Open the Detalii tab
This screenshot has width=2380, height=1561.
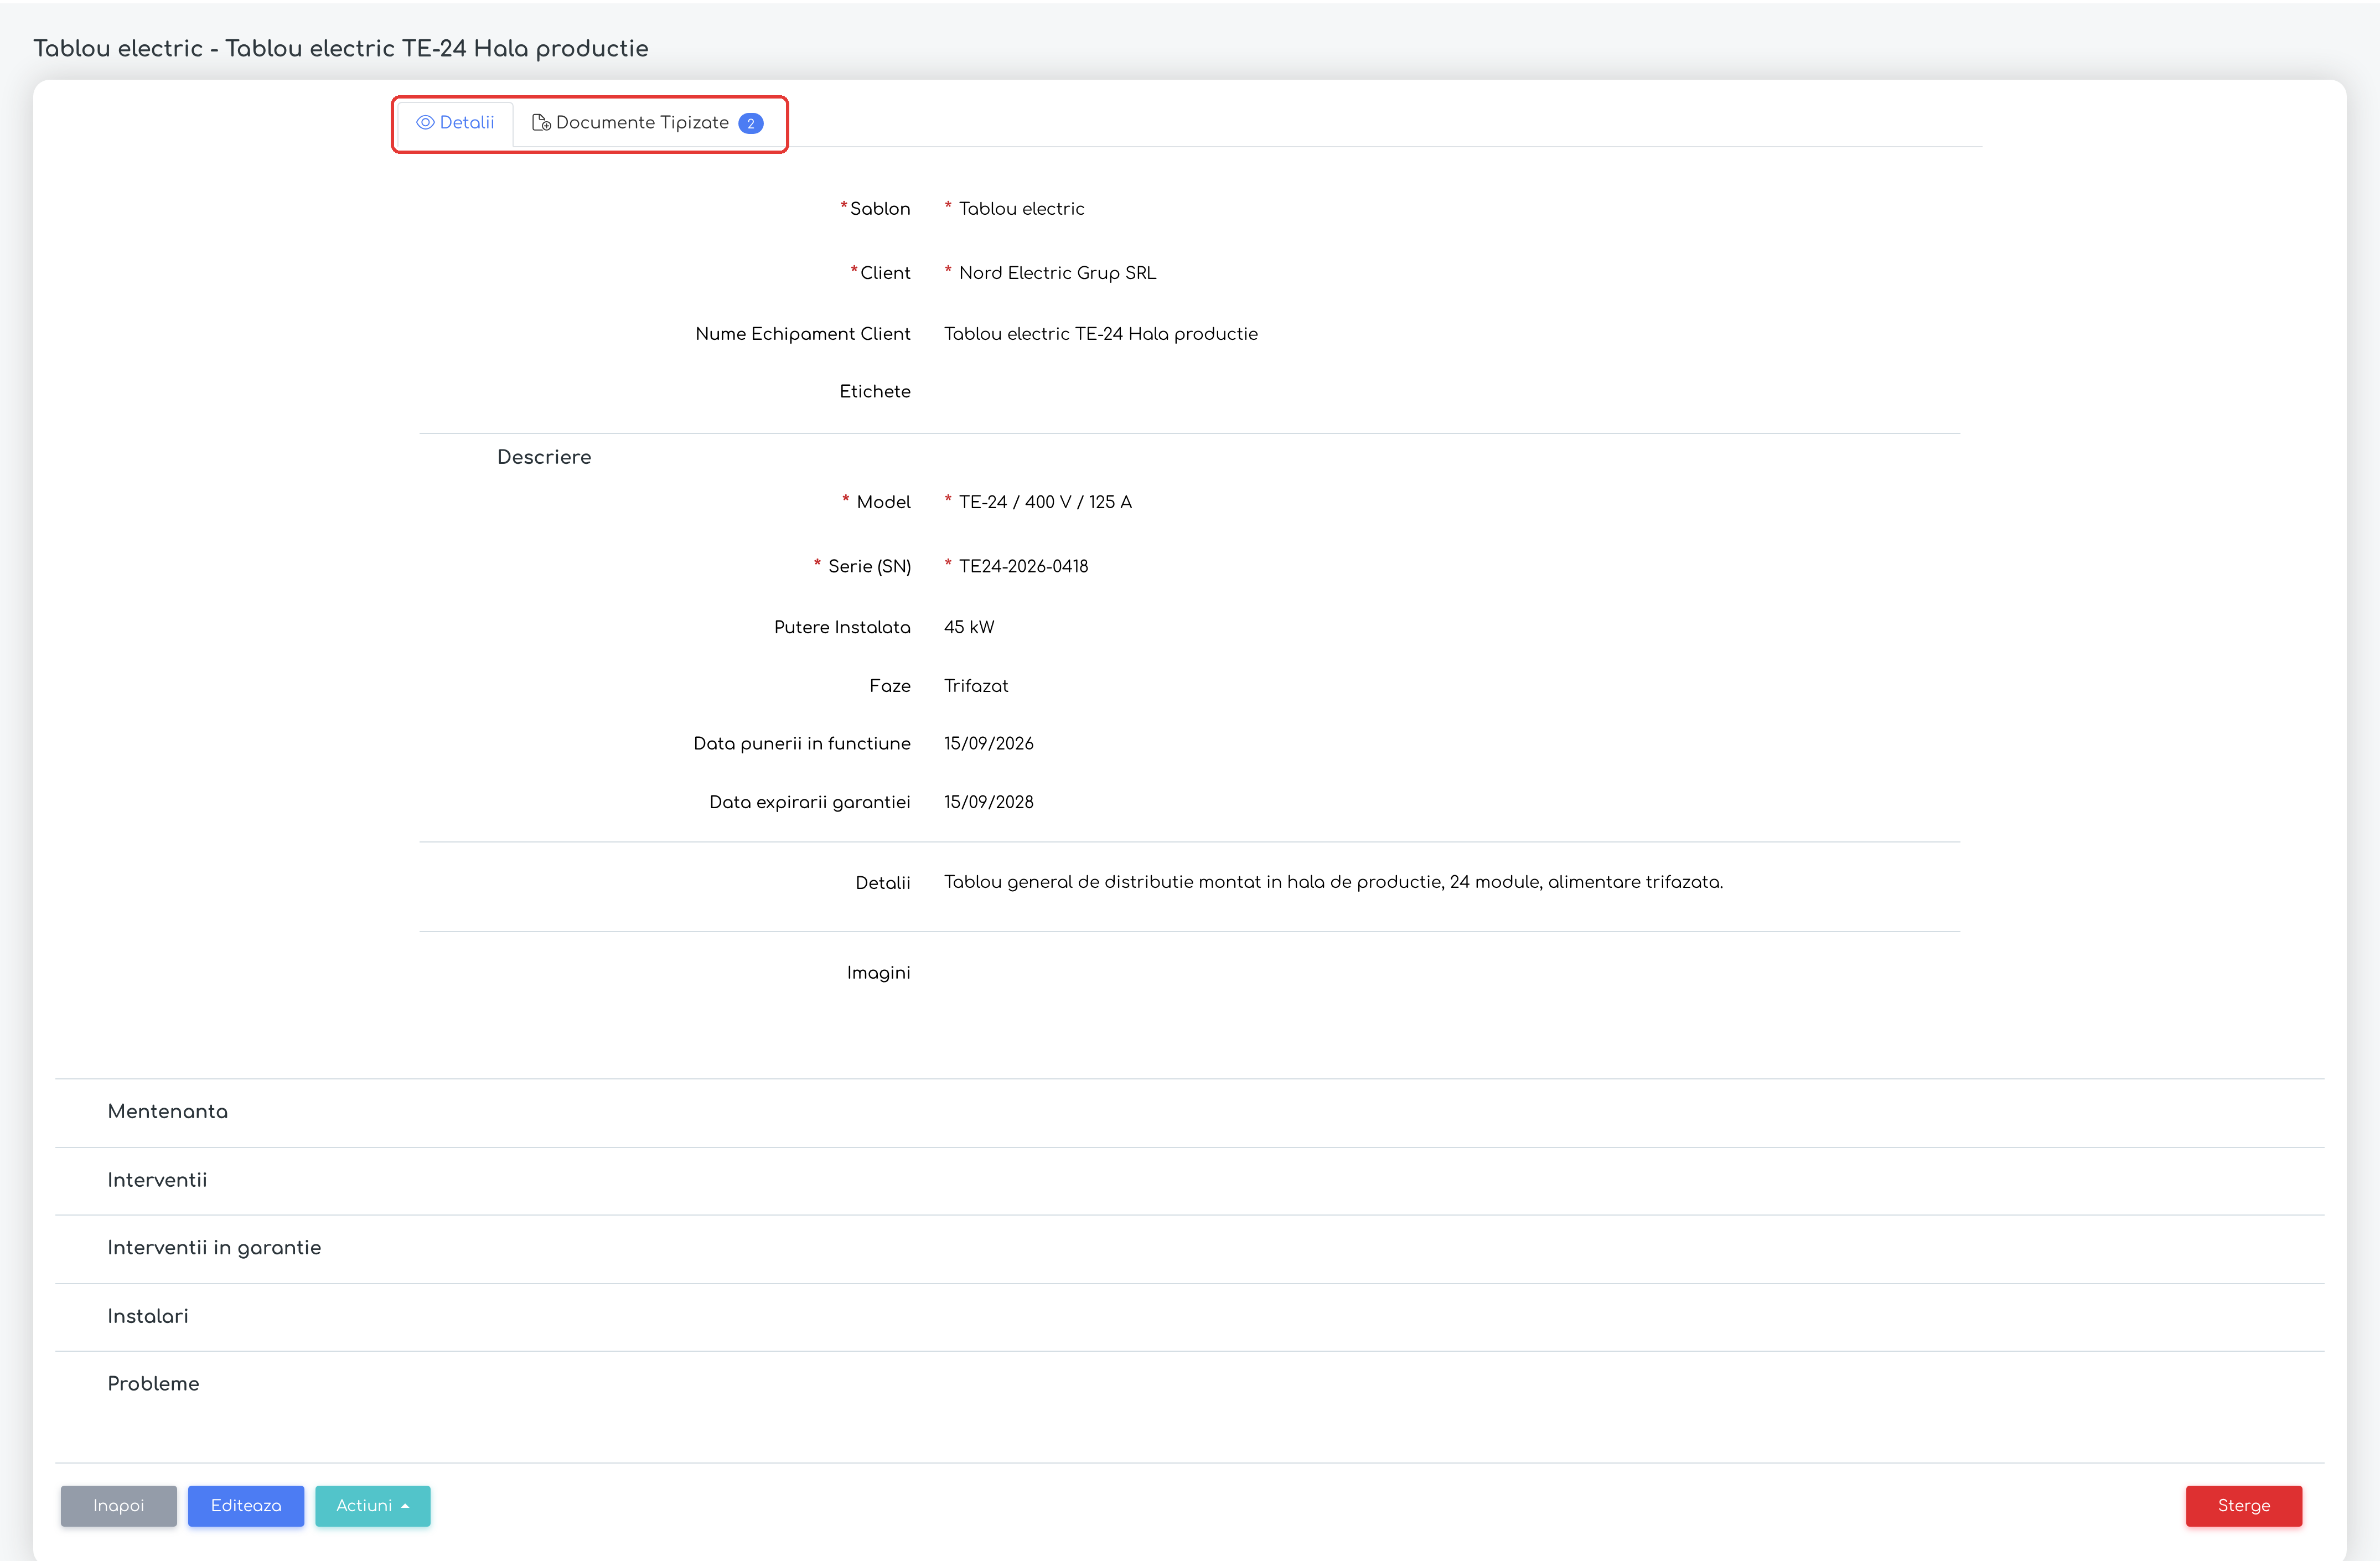455,123
